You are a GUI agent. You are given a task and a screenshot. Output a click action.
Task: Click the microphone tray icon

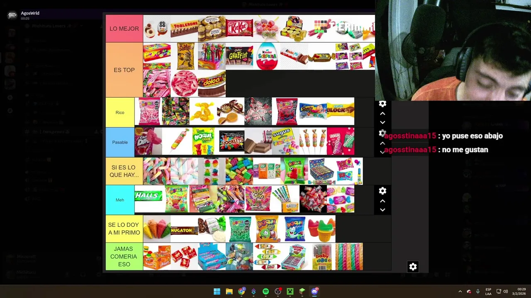pyautogui.click(x=478, y=291)
